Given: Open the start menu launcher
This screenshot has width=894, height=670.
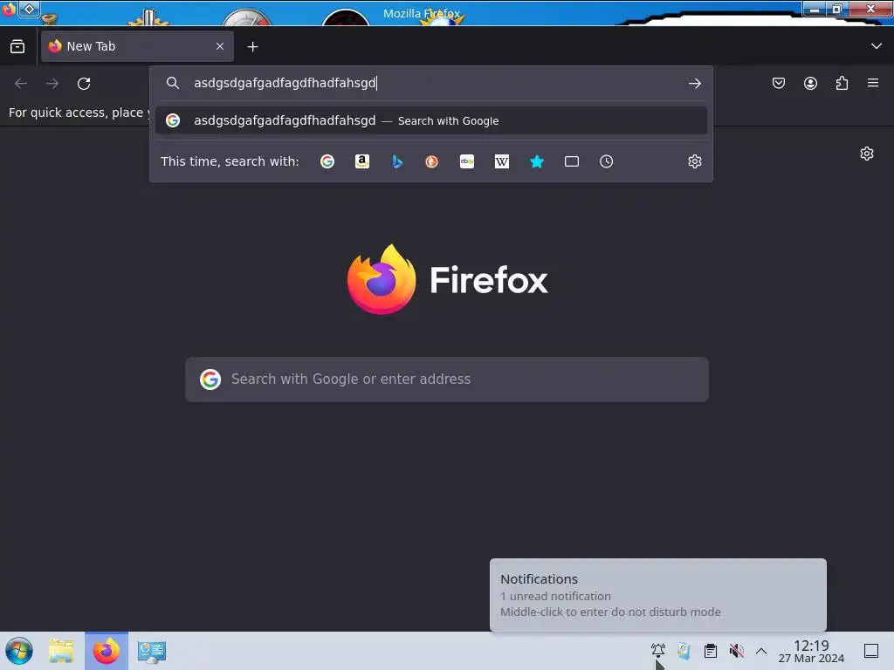Looking at the screenshot, I should [19, 651].
